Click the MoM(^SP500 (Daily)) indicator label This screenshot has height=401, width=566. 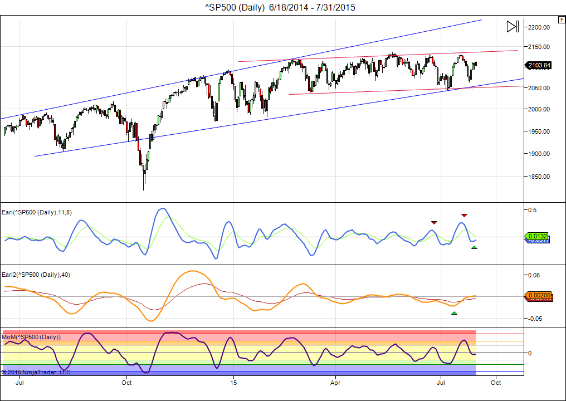click(31, 337)
